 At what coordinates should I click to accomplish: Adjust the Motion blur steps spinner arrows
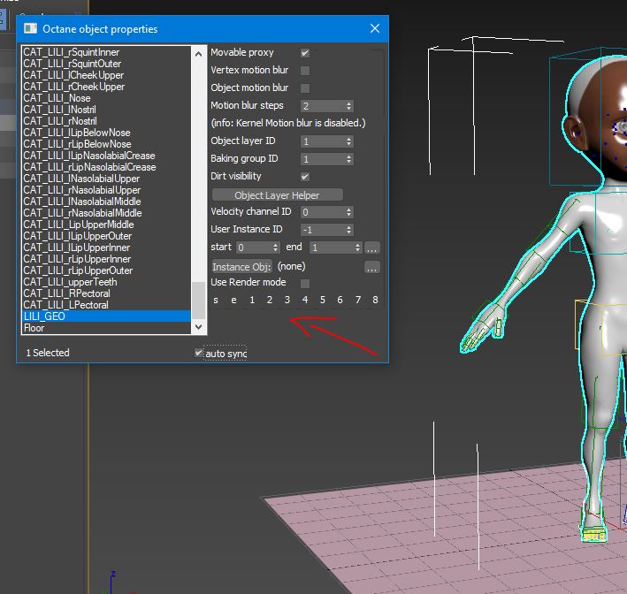click(x=348, y=106)
